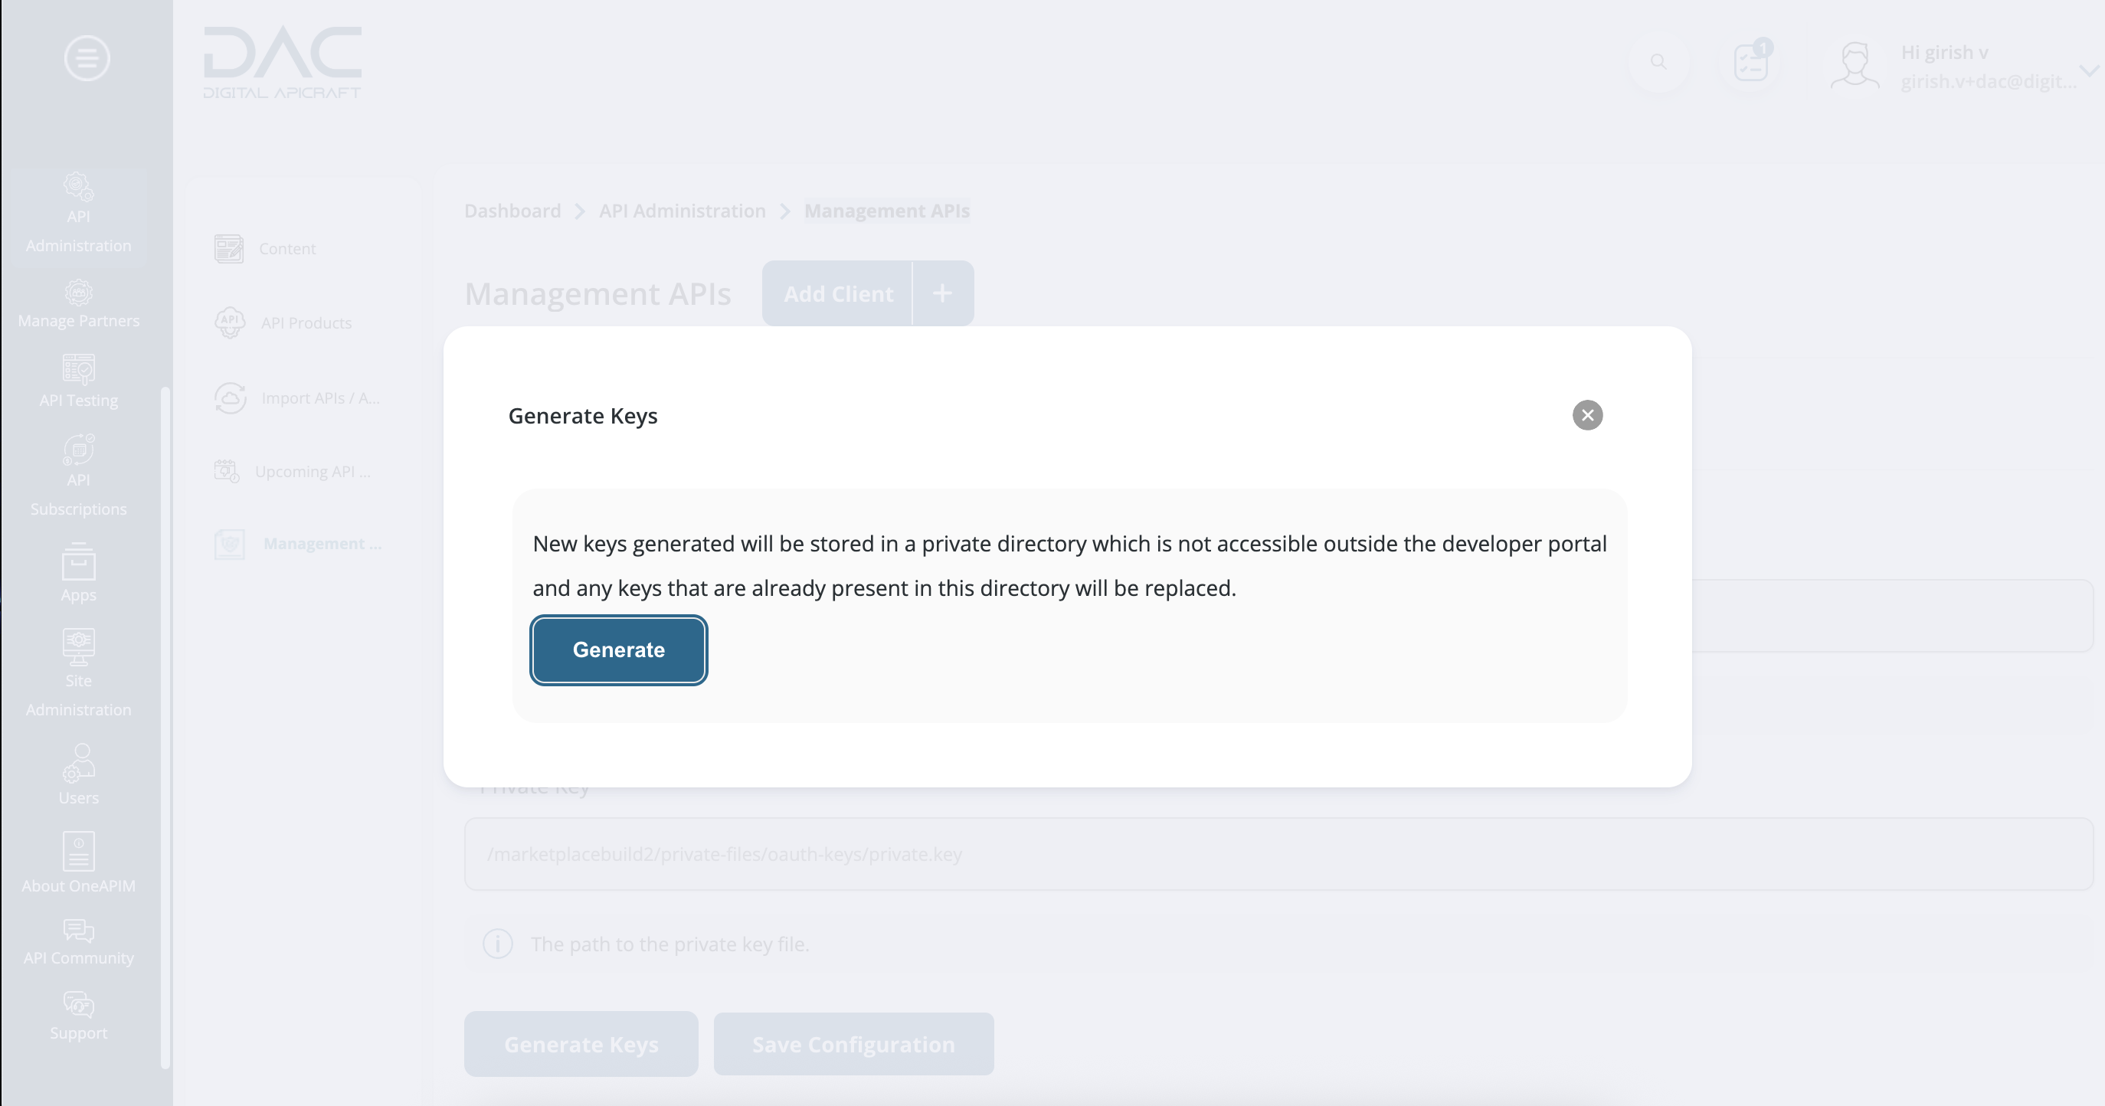Click the Management APIs page heading
The width and height of the screenshot is (2105, 1106).
pos(597,293)
